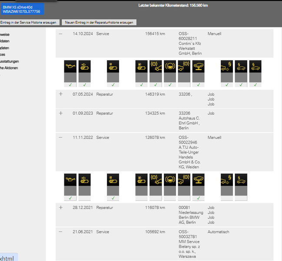
Task: Collapse the 14.10.2024 Service entry
Action: pyautogui.click(x=60, y=33)
